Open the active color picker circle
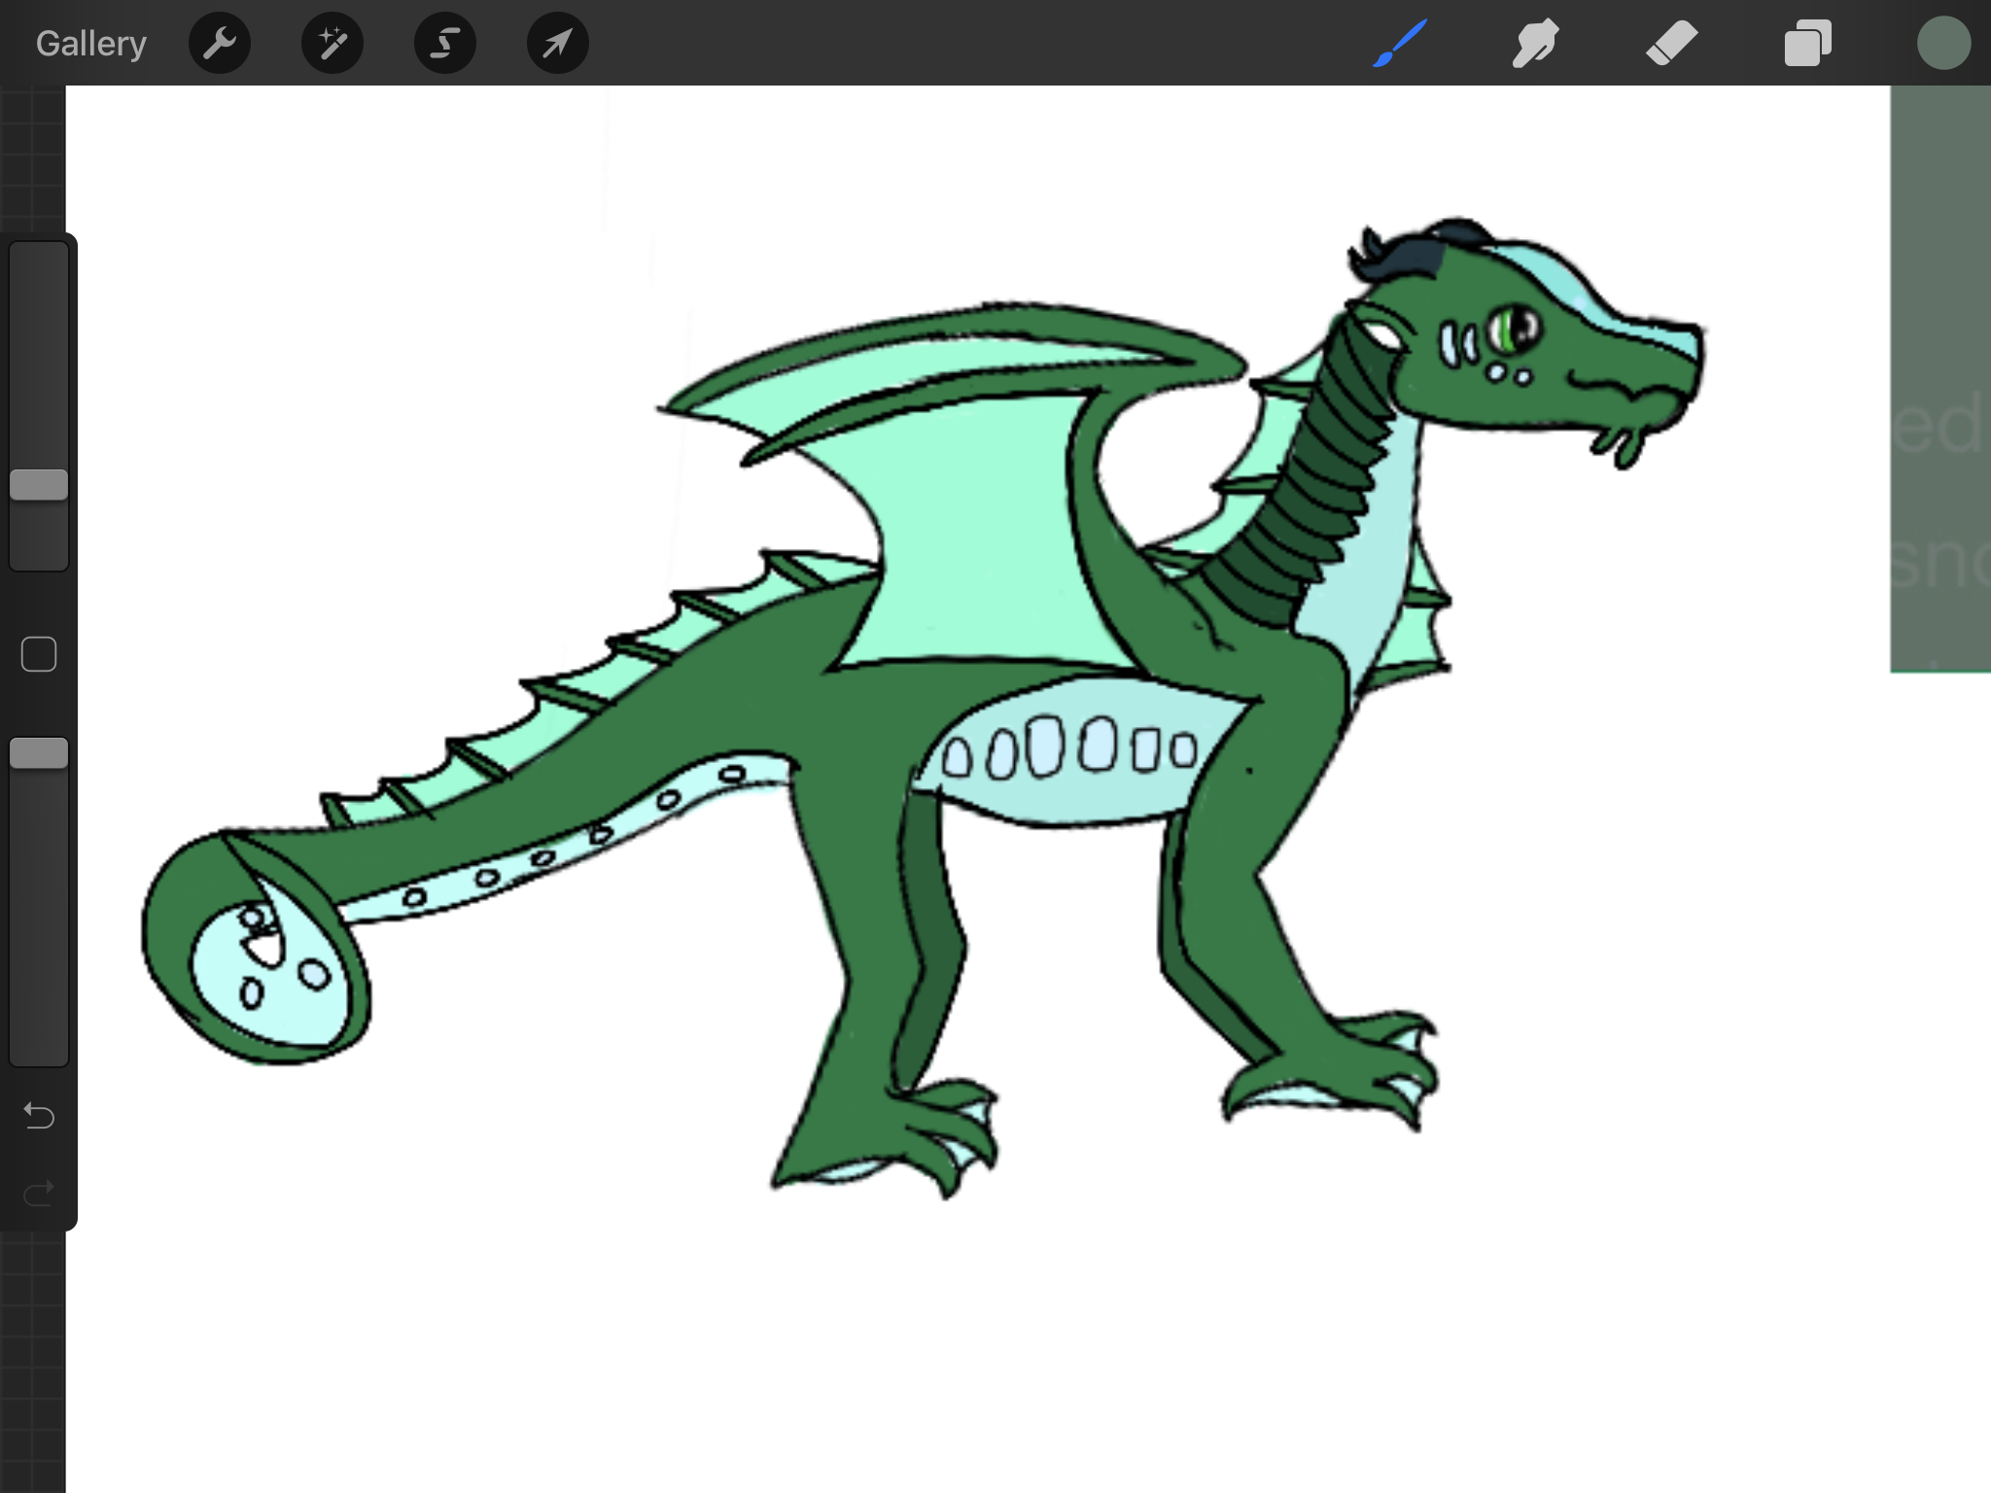Screen dimensions: 1991x1493 click(x=1943, y=44)
